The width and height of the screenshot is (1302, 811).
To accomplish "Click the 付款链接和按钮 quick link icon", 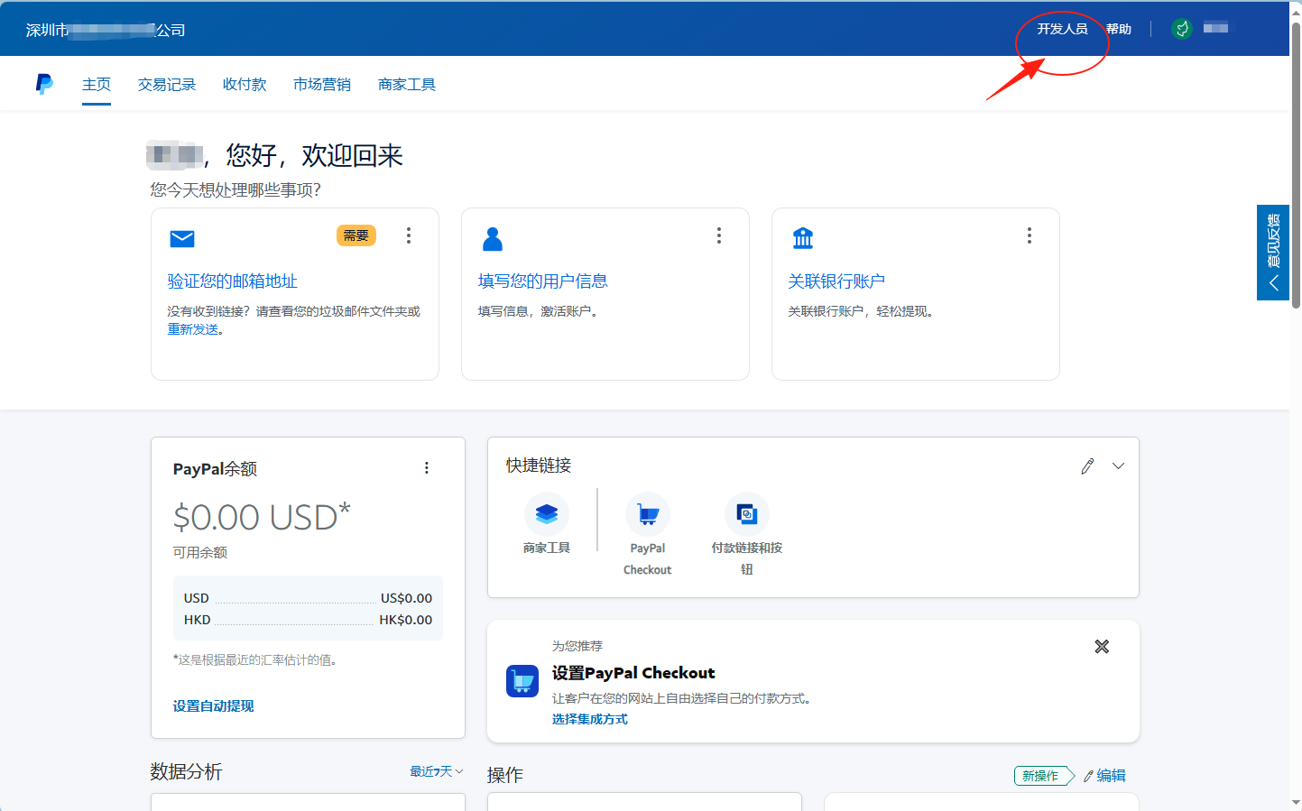I will [x=747, y=514].
